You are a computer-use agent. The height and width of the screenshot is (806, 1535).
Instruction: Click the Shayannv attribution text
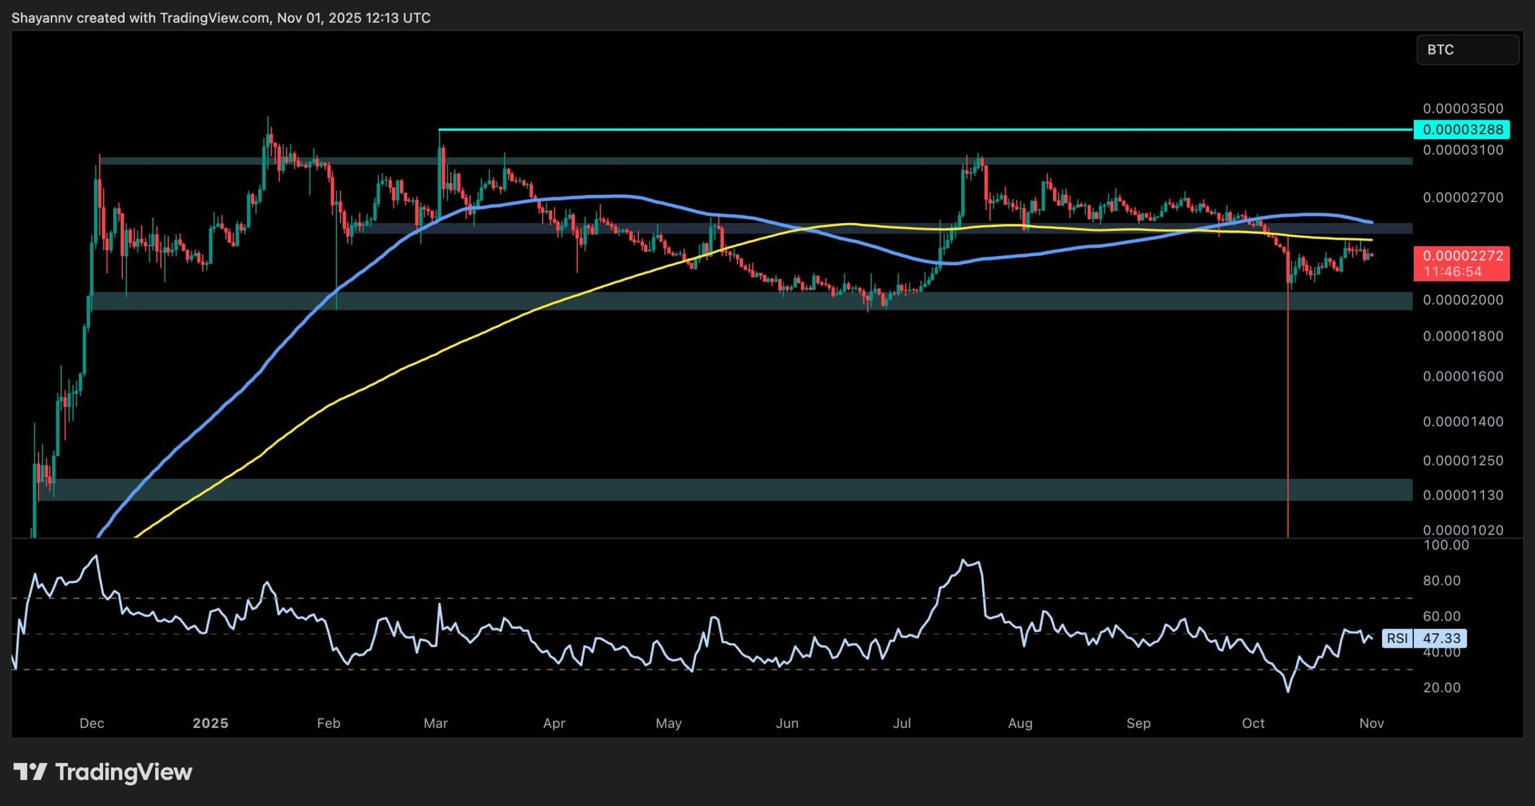42,18
